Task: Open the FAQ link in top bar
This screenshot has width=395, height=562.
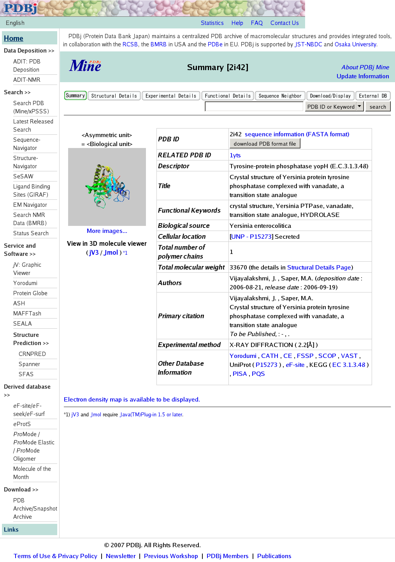Action: [257, 23]
